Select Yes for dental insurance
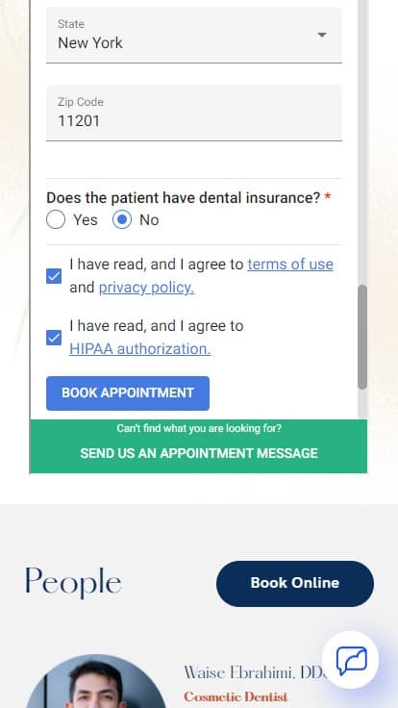This screenshot has height=708, width=398. pyautogui.click(x=56, y=220)
